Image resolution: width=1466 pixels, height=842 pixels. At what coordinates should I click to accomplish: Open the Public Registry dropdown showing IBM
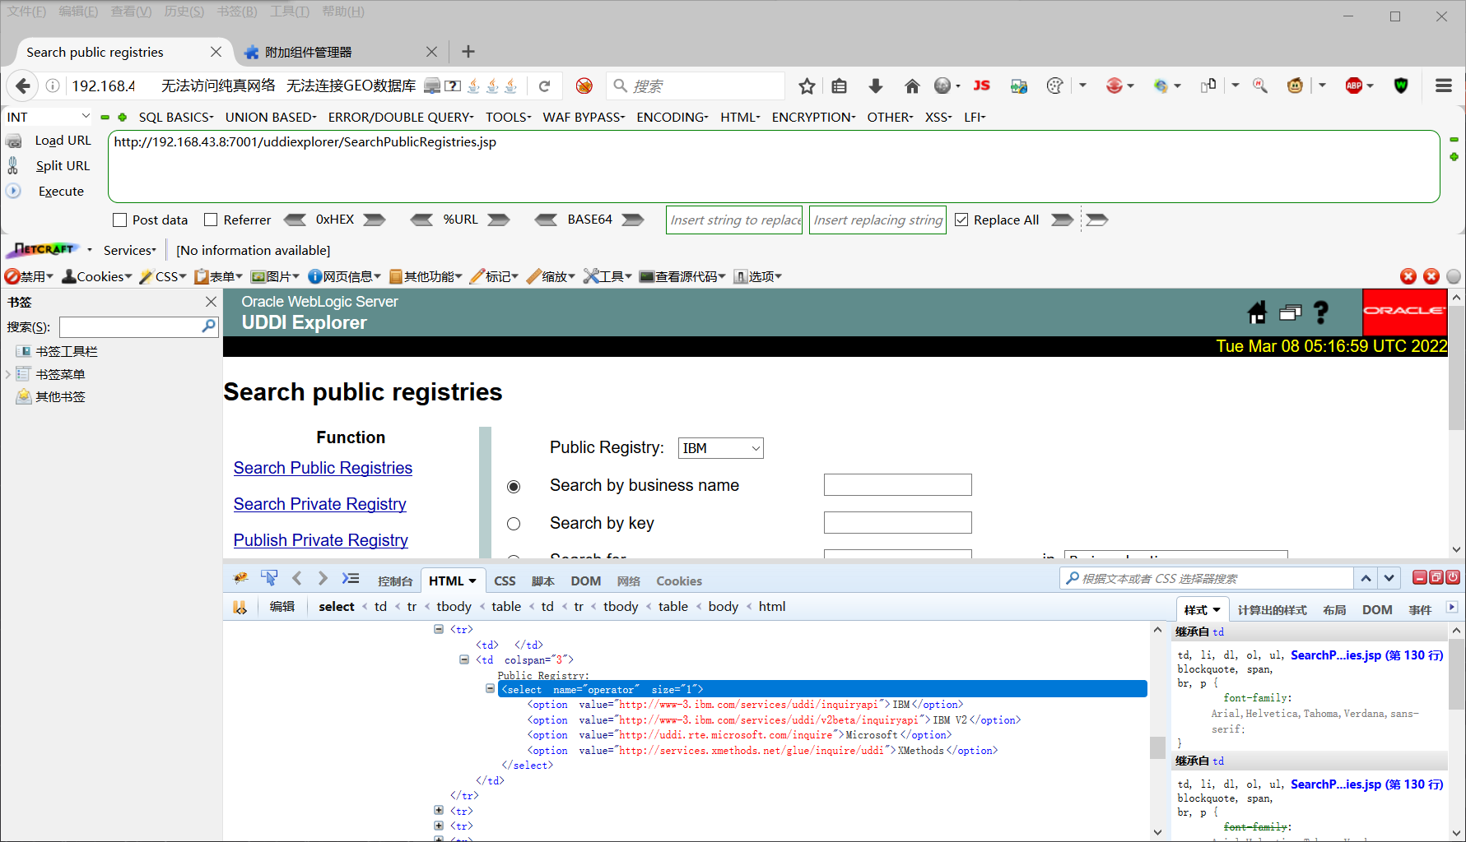(x=720, y=447)
